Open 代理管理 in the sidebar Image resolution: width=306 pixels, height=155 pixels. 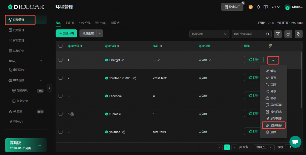(19, 30)
